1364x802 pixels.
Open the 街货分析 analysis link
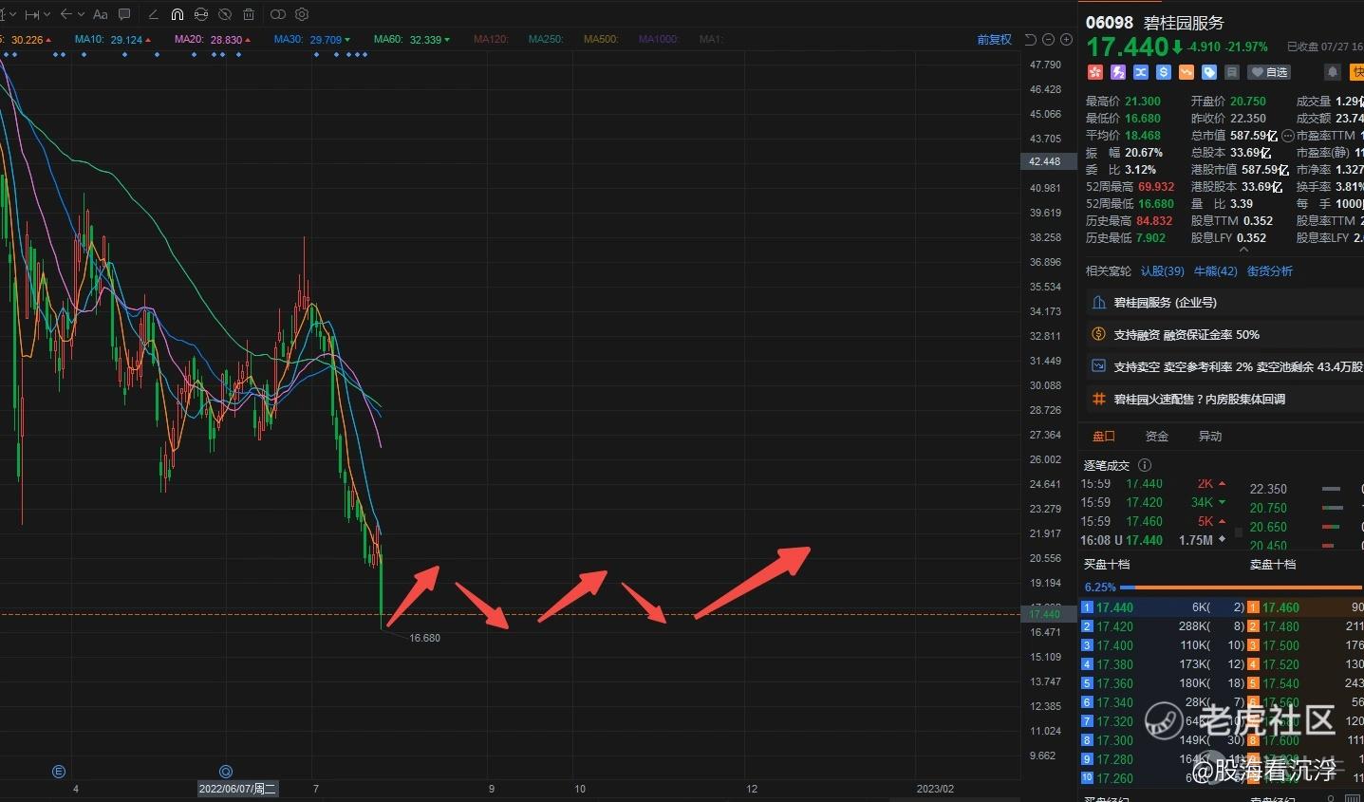tap(1270, 271)
